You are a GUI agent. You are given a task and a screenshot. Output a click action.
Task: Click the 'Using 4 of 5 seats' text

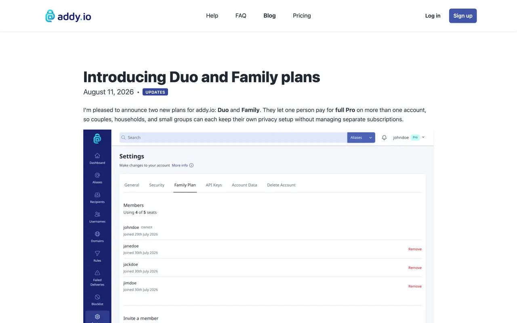140,212
